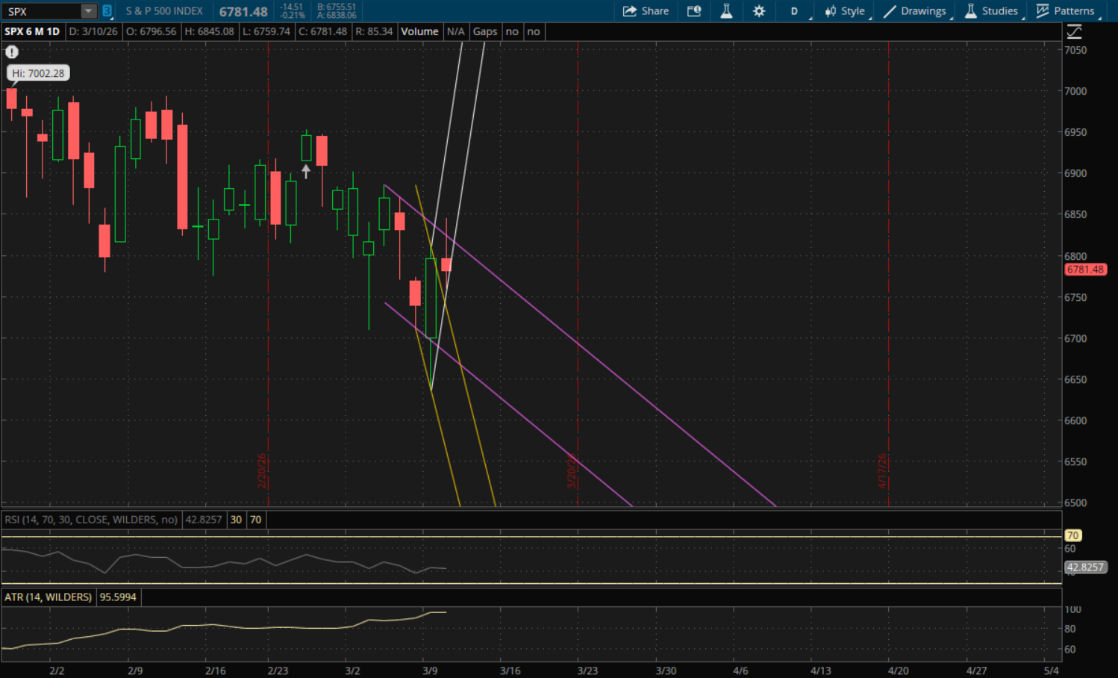
Task: Open the Style dropdown menu
Action: [x=845, y=11]
